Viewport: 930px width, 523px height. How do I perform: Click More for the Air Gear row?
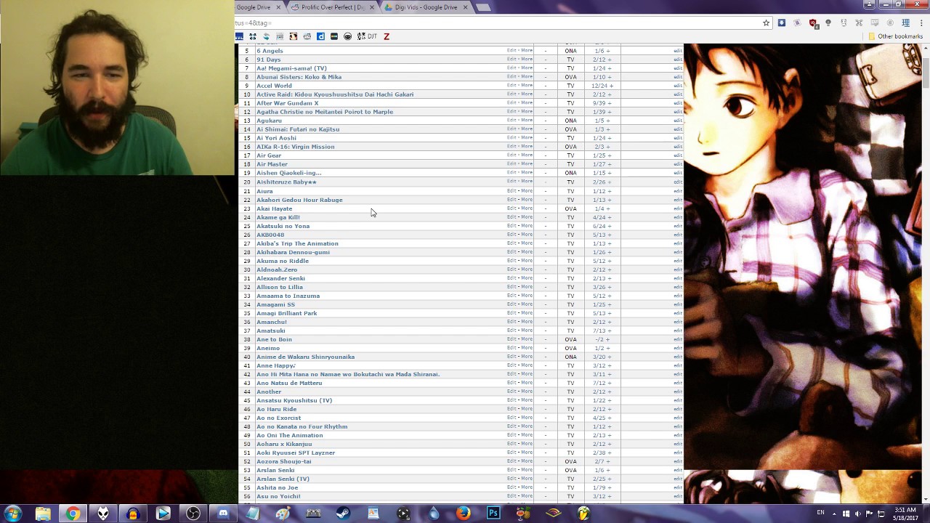[527, 155]
